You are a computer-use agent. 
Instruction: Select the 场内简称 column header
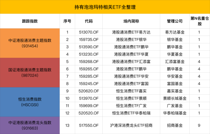(132, 21)
